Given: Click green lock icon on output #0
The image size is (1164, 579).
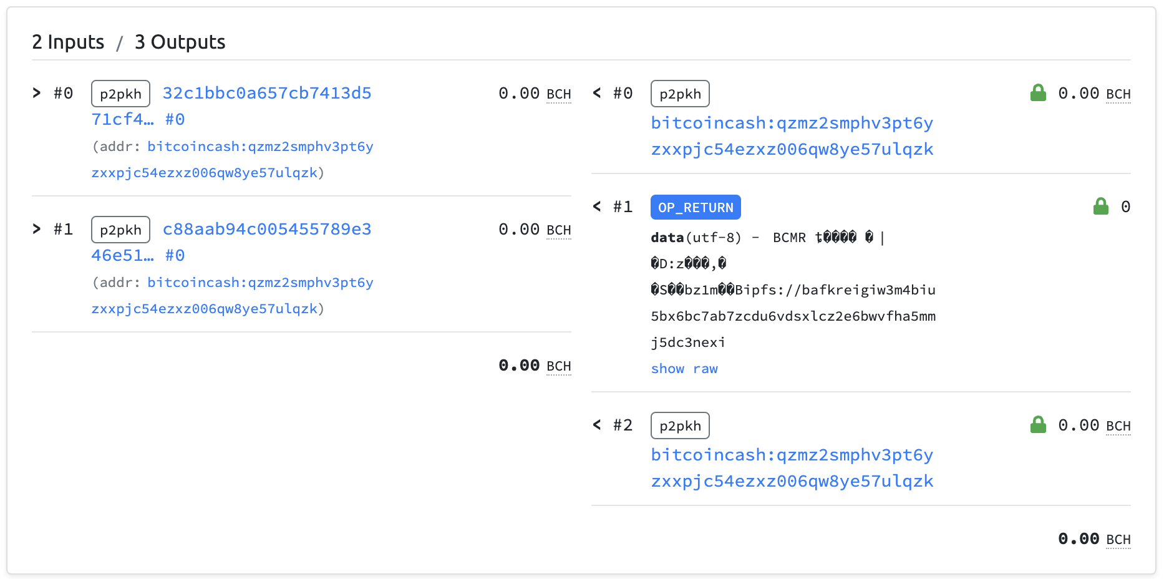Looking at the screenshot, I should 1038,93.
